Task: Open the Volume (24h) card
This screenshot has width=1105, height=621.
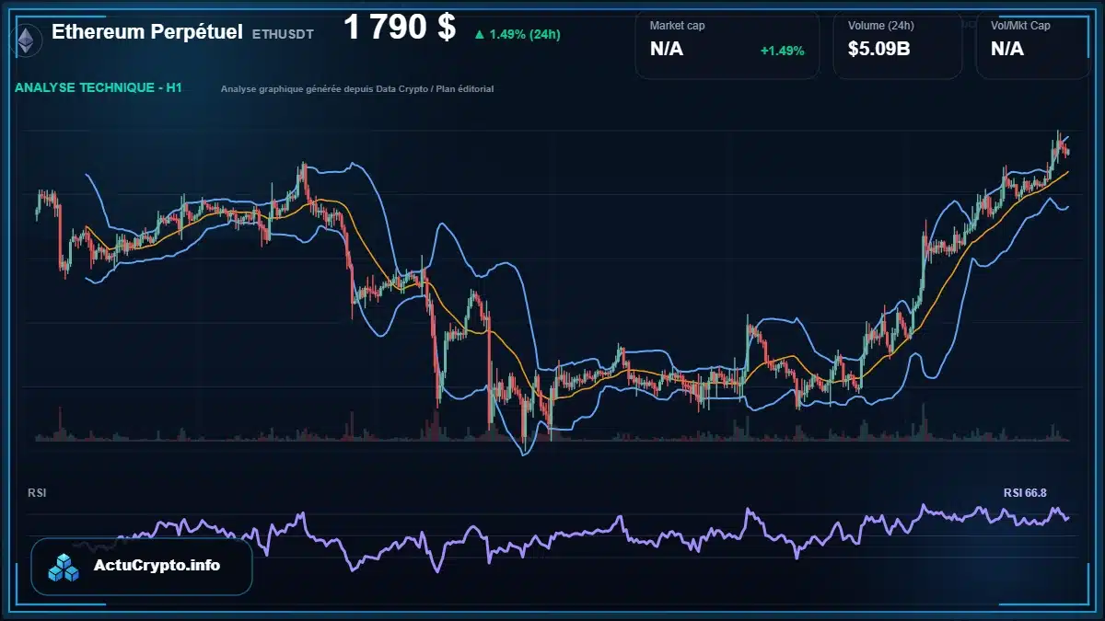Action: point(898,45)
